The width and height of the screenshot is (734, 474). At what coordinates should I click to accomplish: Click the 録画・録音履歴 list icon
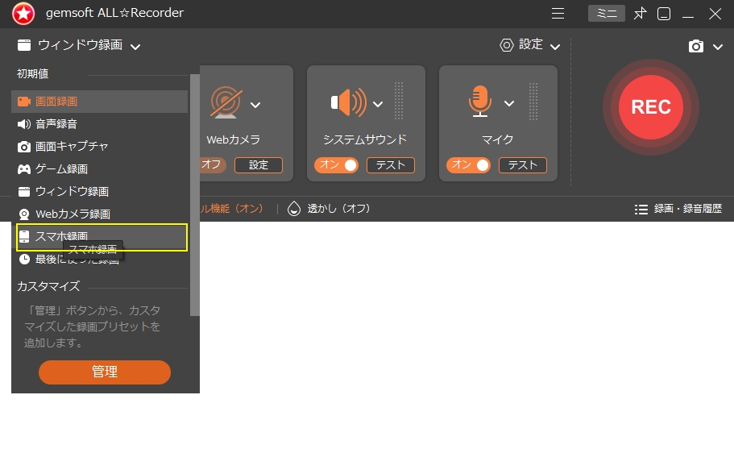[641, 209]
